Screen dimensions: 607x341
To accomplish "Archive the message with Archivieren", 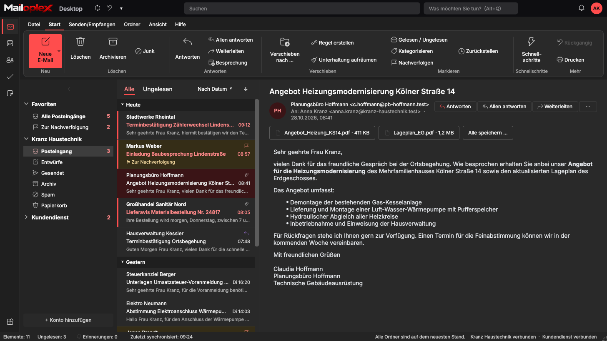I will point(113,49).
